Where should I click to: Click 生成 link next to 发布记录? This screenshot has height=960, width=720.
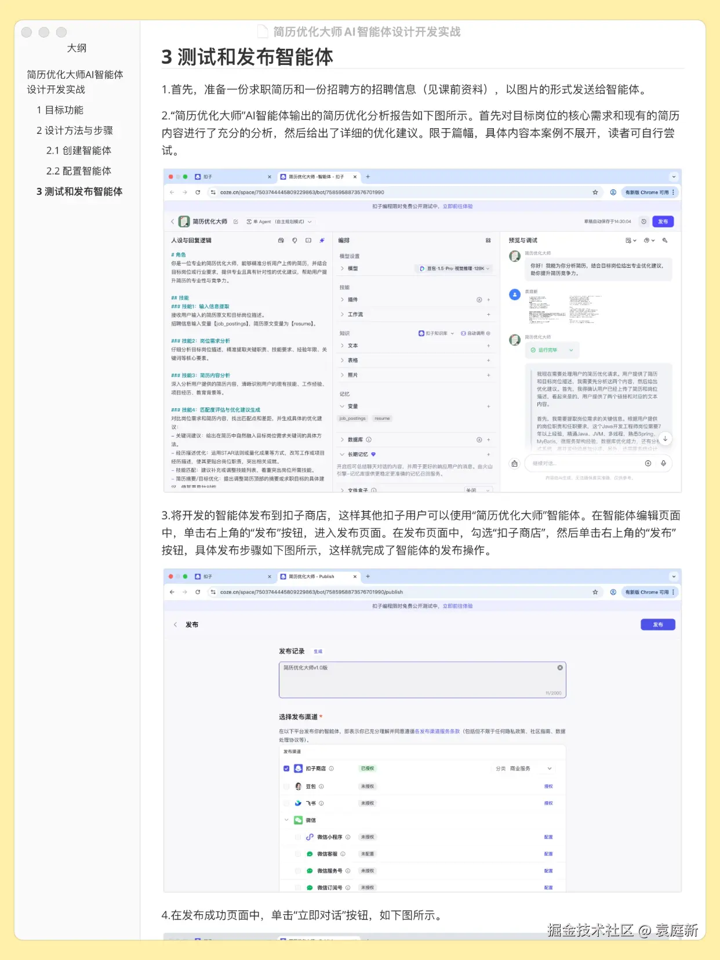[318, 652]
